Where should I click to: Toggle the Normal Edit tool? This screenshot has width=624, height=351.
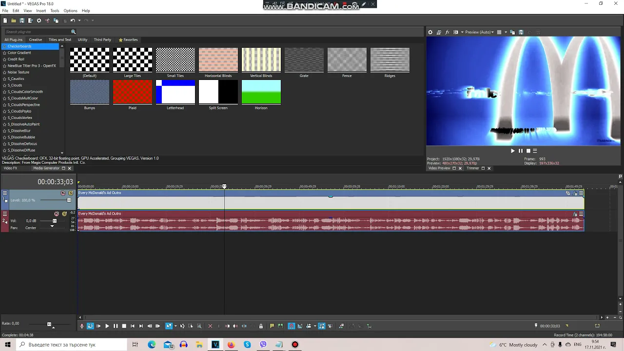coord(169,326)
